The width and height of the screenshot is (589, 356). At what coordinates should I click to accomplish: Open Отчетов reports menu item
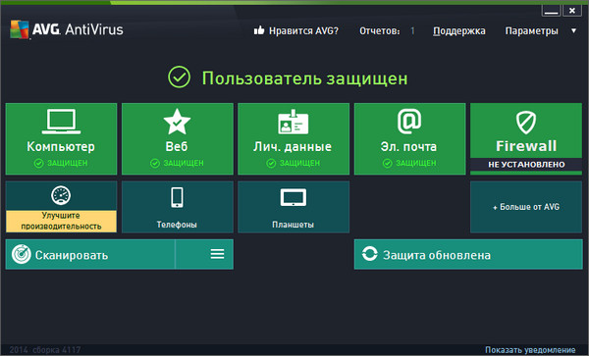(x=379, y=30)
